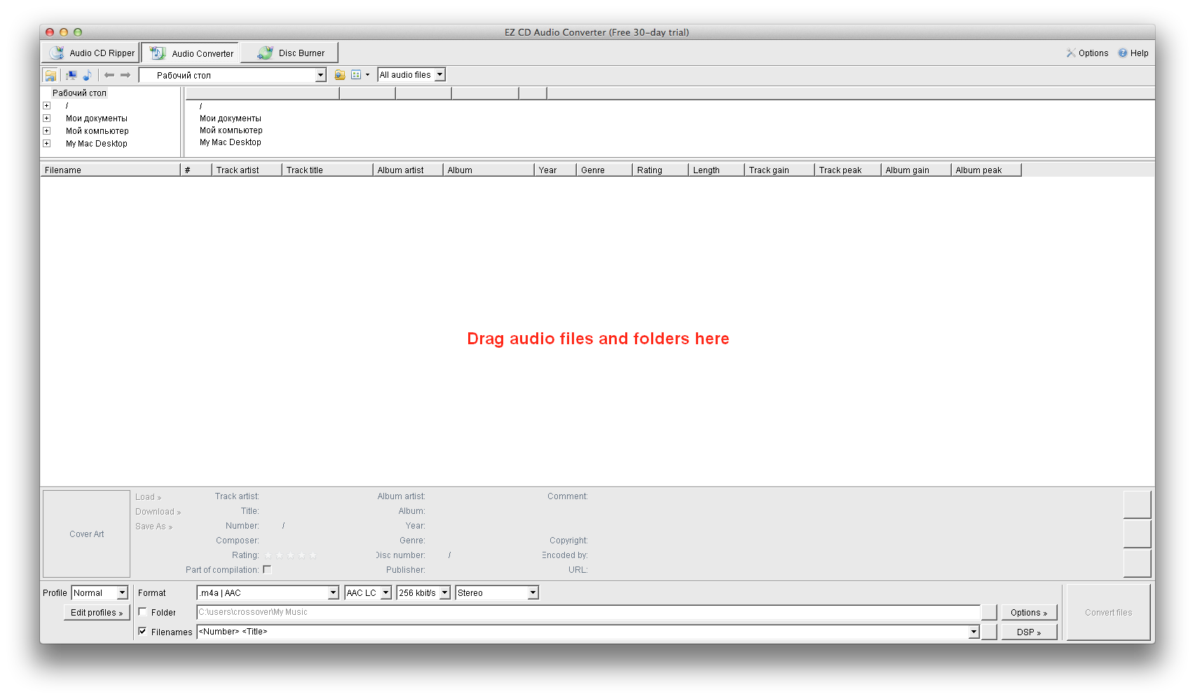
Task: Sort by Track artist column header
Action: pos(247,170)
